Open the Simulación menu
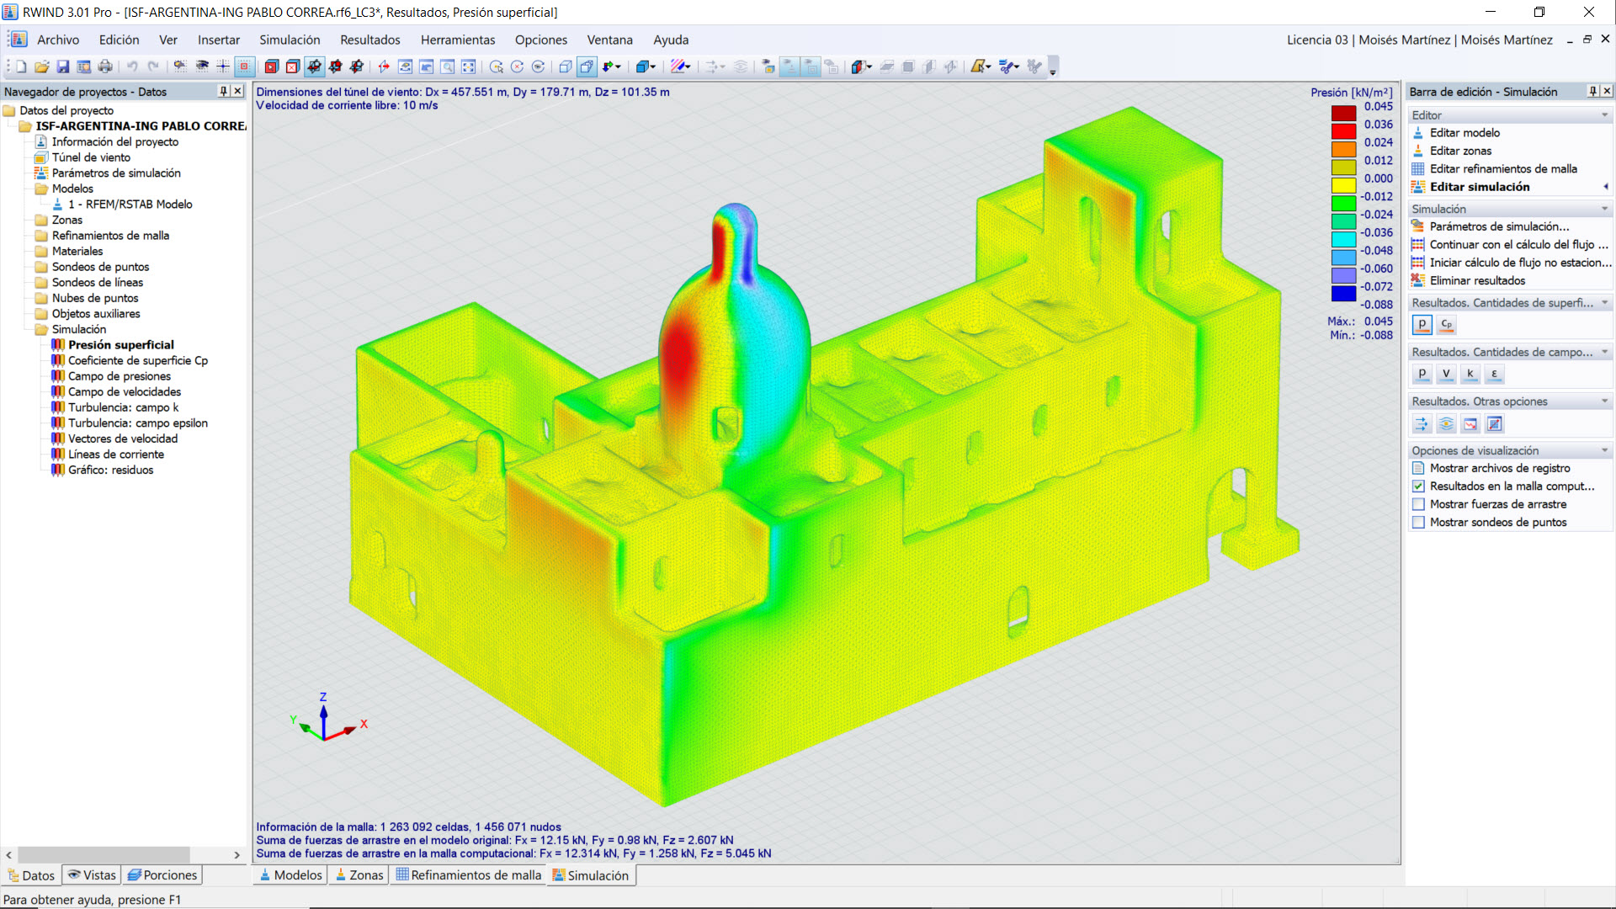The height and width of the screenshot is (909, 1616). (290, 40)
